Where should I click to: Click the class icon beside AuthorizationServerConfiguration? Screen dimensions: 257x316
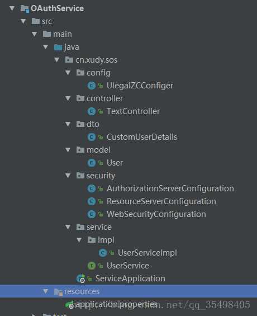click(x=92, y=188)
